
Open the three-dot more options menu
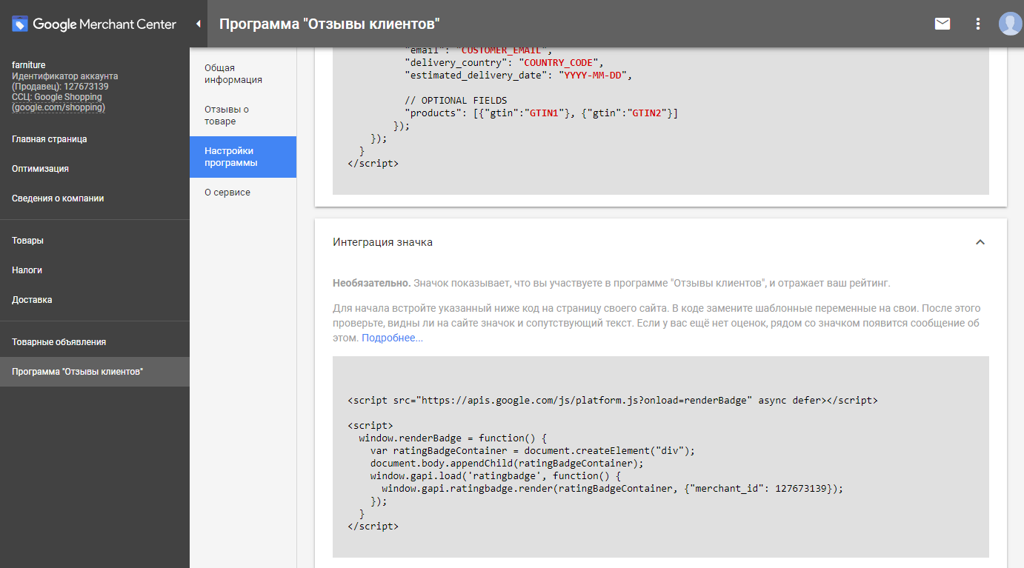(978, 24)
